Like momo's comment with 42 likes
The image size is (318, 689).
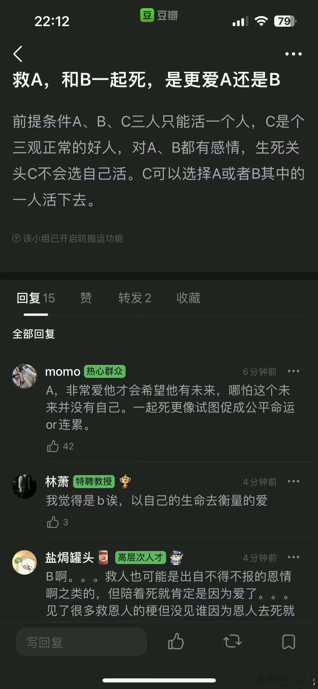[53, 446]
